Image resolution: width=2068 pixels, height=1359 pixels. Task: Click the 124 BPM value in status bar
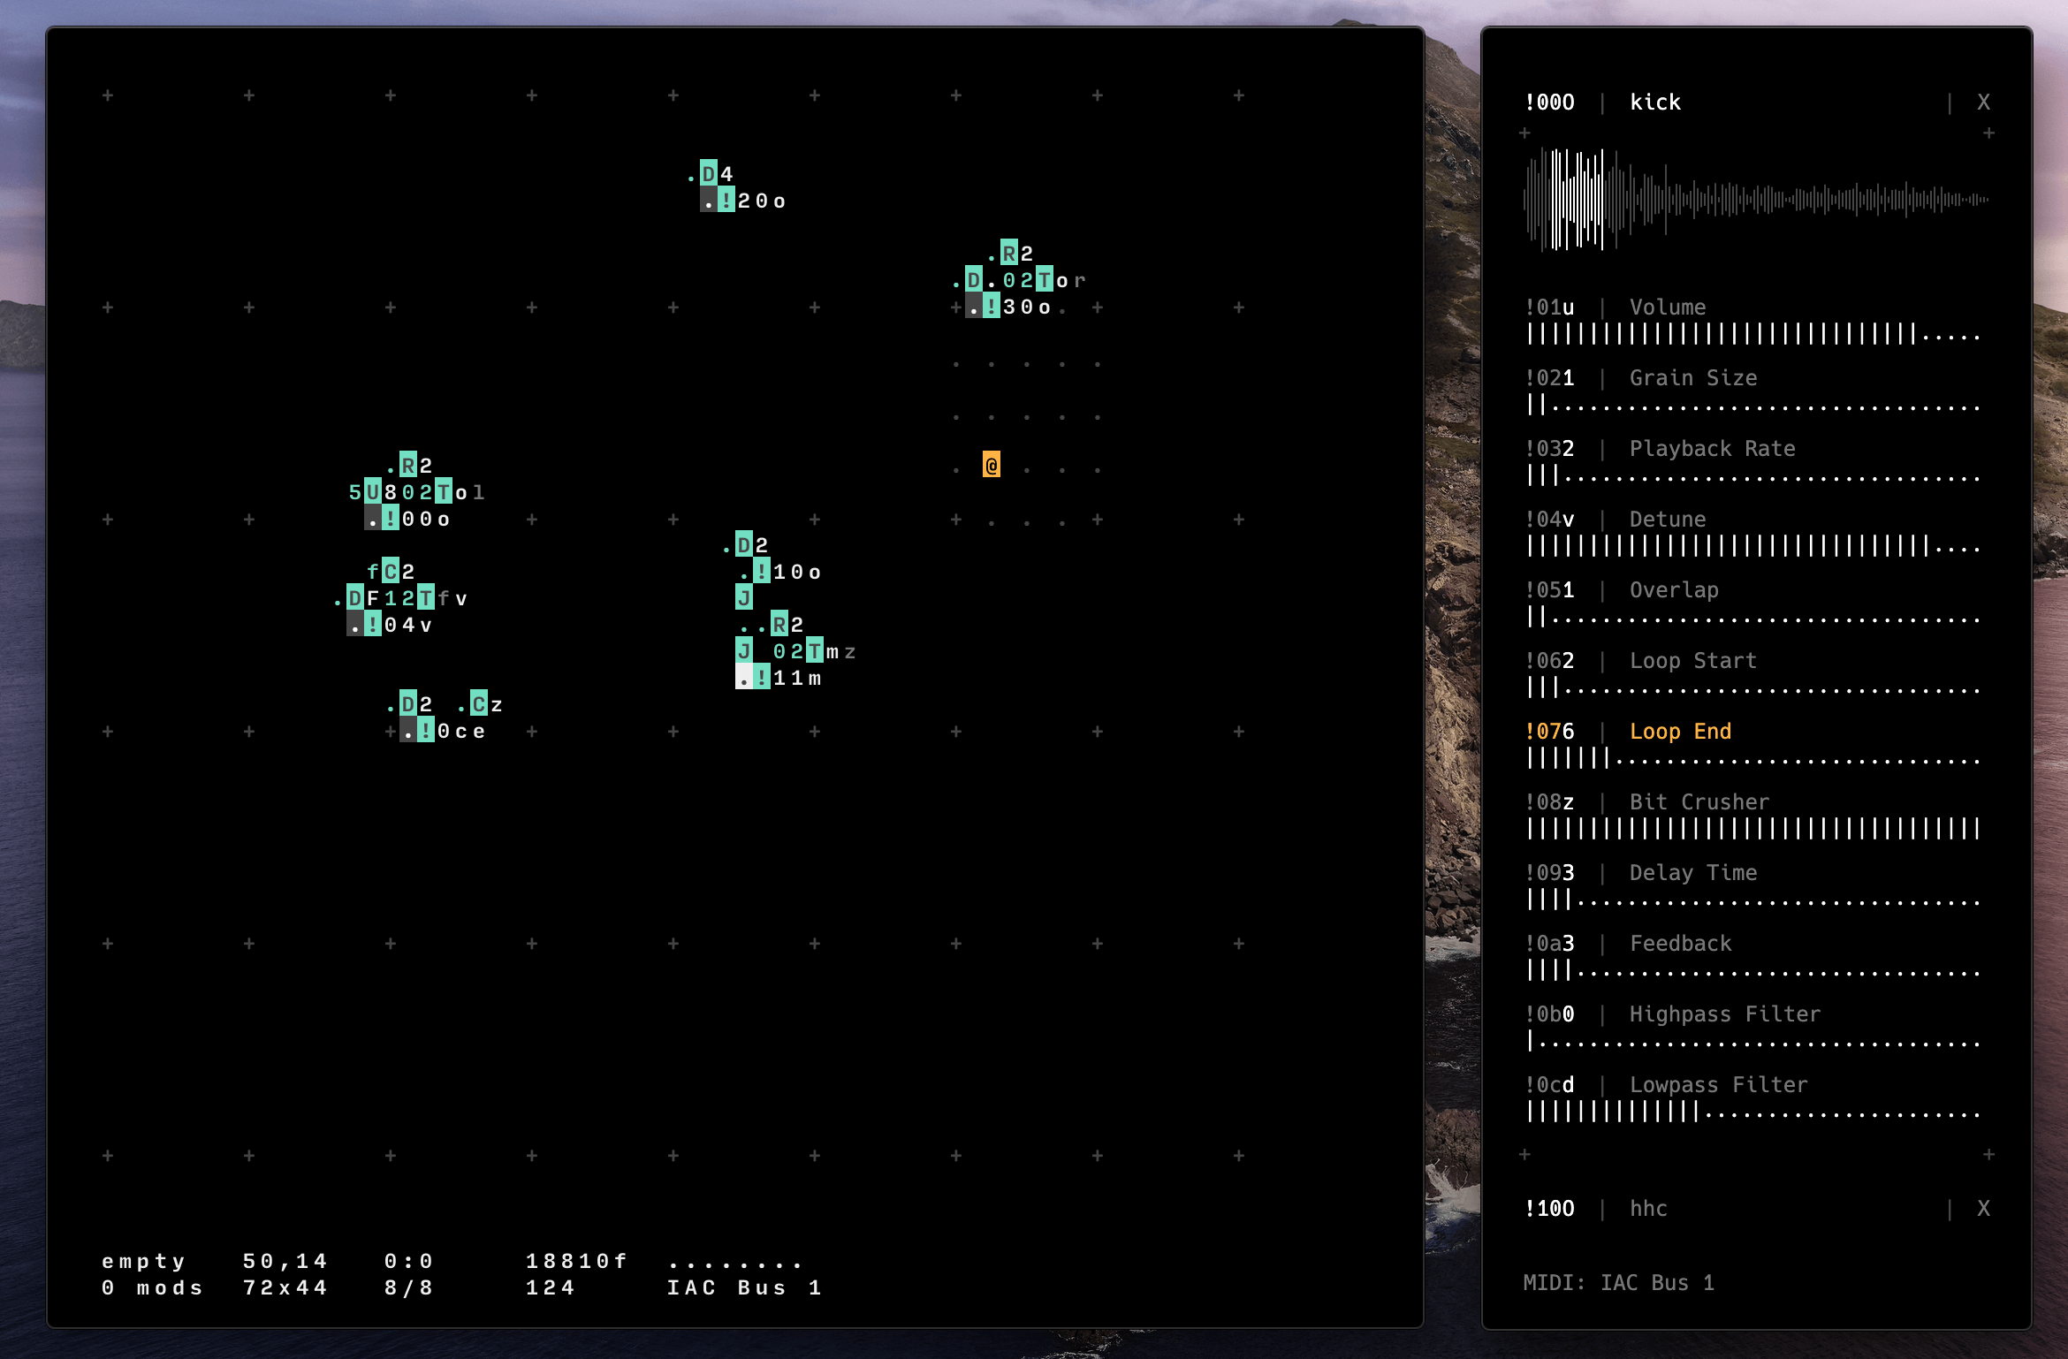pyautogui.click(x=550, y=1288)
